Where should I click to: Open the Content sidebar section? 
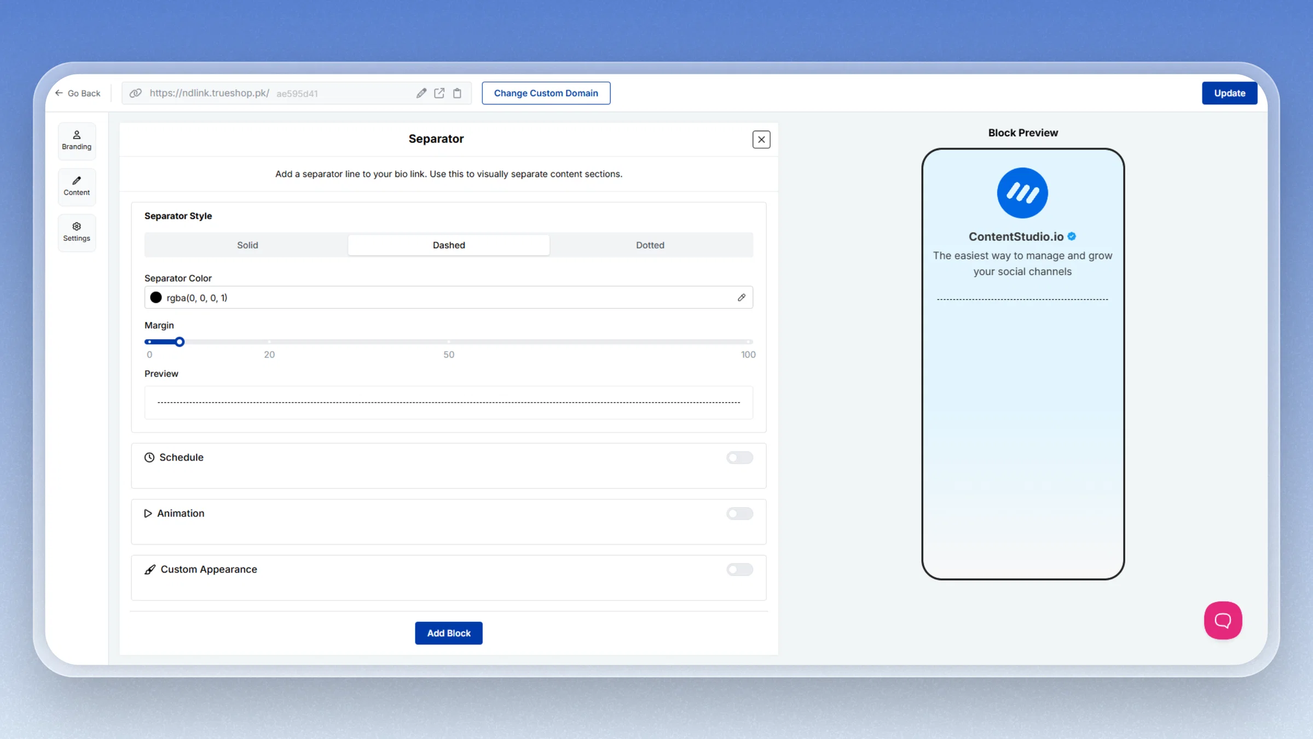click(77, 187)
